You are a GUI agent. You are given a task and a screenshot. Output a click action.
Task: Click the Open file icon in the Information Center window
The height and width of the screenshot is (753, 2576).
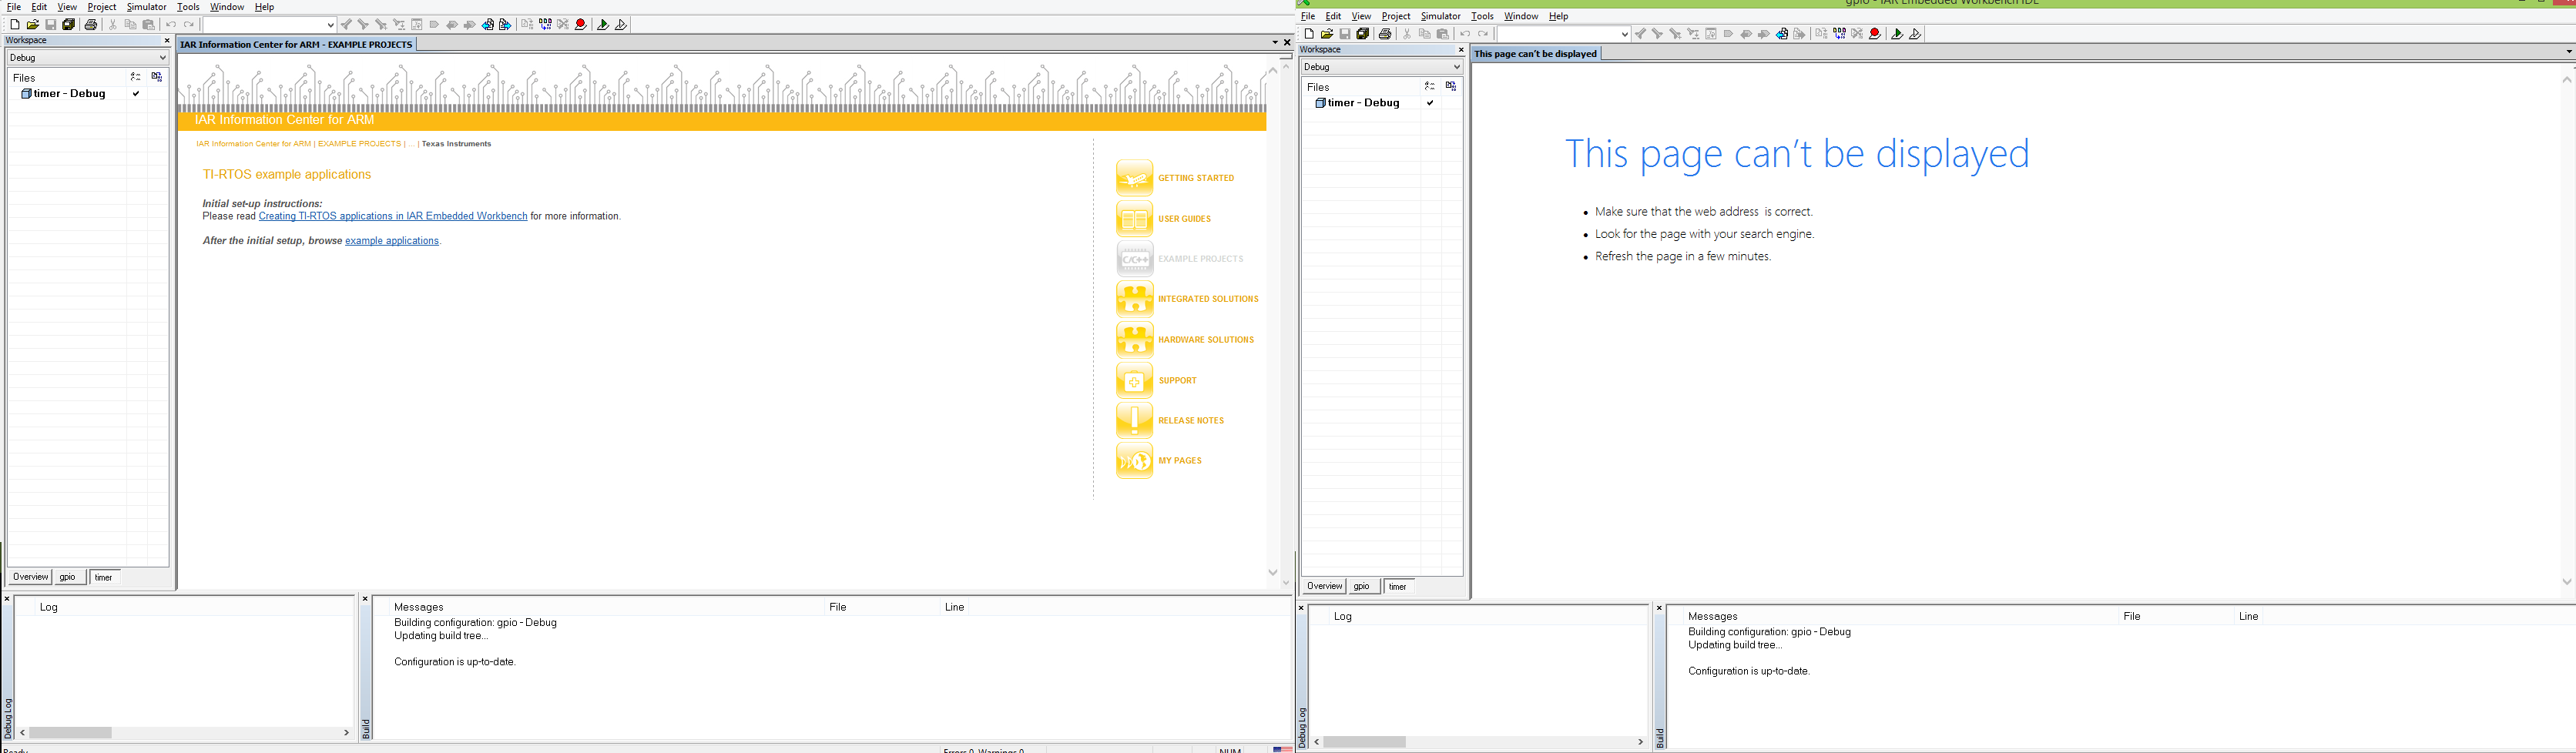33,25
